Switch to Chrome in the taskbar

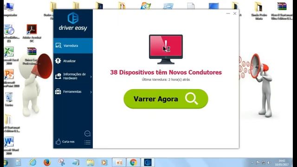tap(133, 162)
